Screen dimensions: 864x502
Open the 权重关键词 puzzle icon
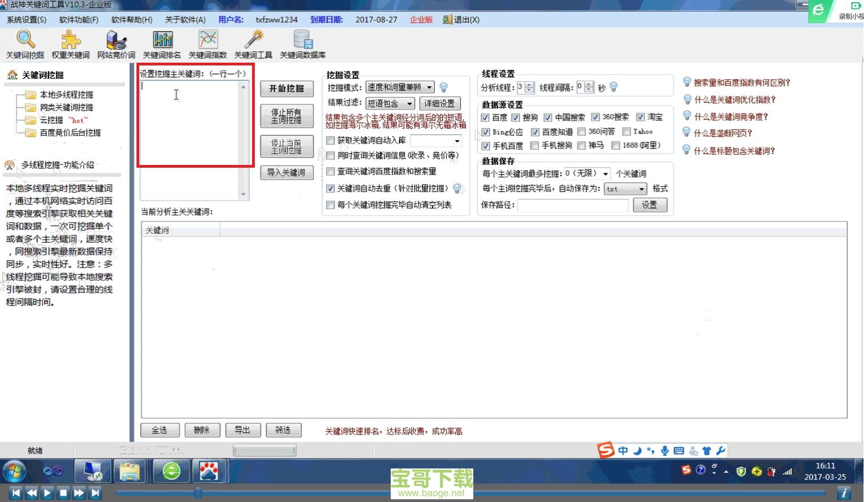click(70, 44)
